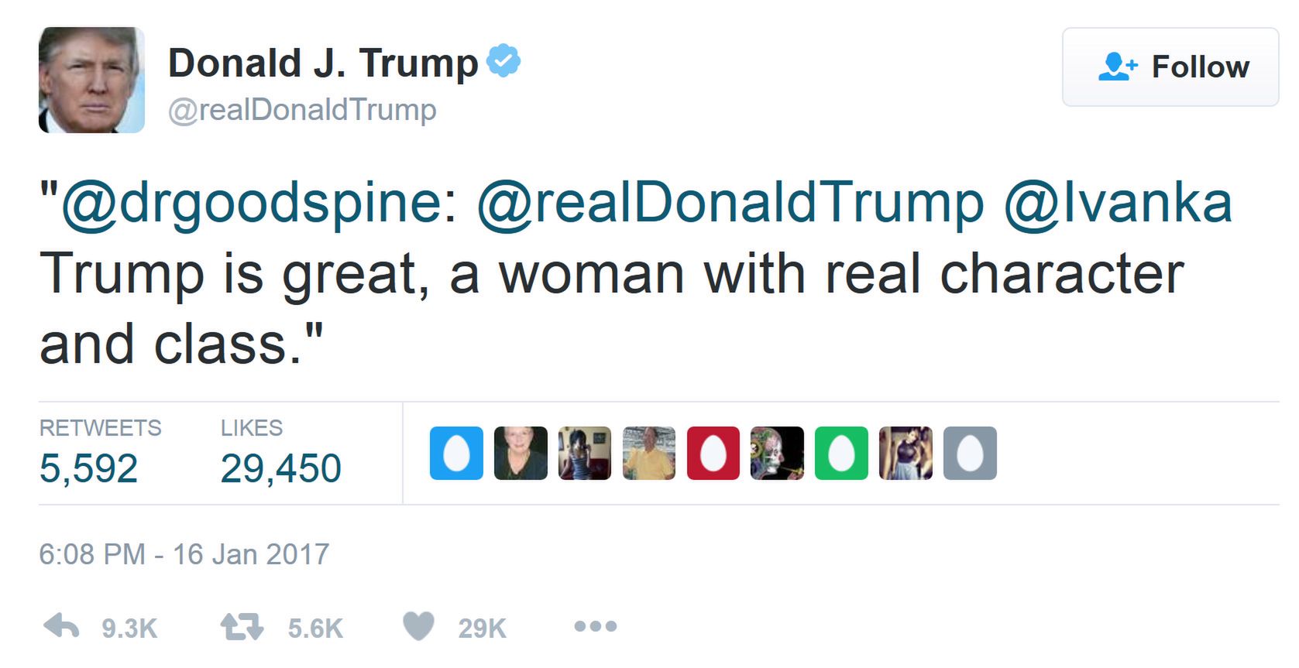The image size is (1299, 668).
Task: Click the blue verified badge
Action: pyautogui.click(x=503, y=61)
